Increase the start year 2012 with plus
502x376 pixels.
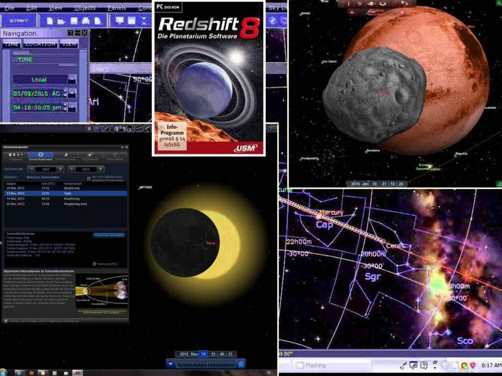click(x=60, y=169)
